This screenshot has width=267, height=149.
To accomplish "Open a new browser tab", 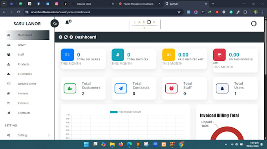I will [213, 4].
